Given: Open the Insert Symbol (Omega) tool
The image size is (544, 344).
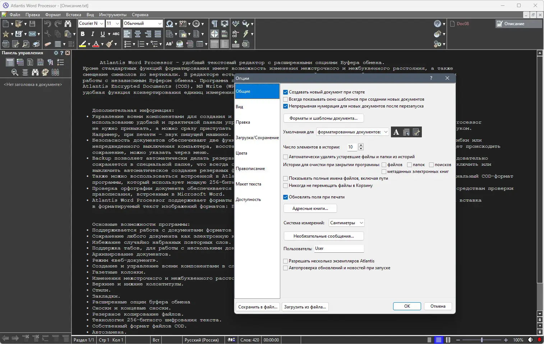Looking at the screenshot, I should click(x=169, y=24).
